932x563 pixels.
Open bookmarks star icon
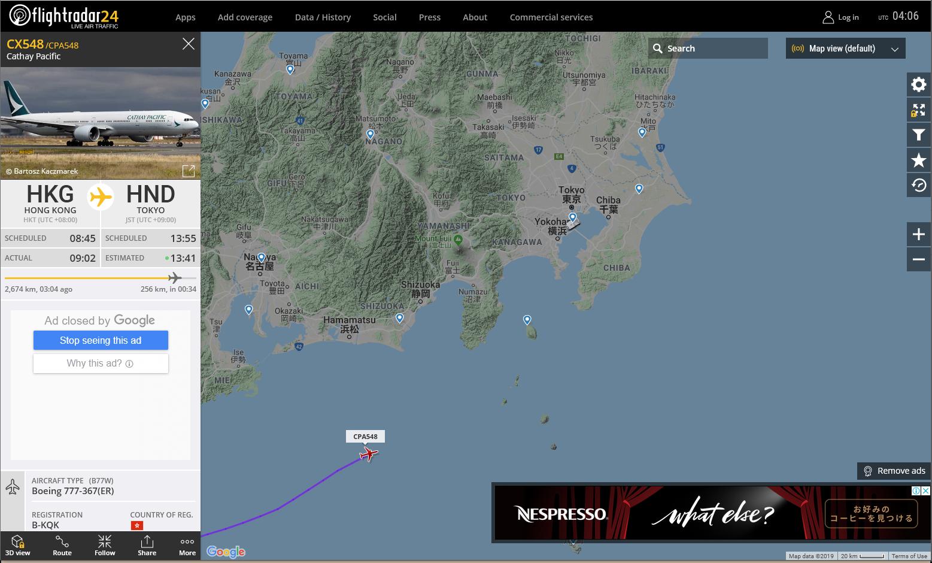(x=919, y=160)
